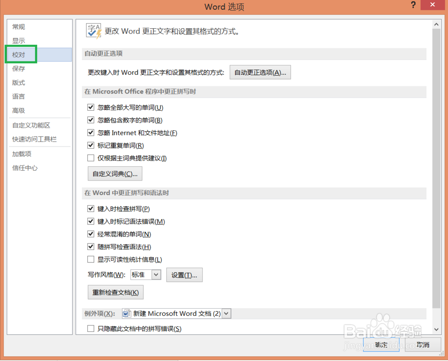This screenshot has width=448, height=361.
Task: Uncheck 忽略全部大写的单词(U)
Action: [x=90, y=107]
